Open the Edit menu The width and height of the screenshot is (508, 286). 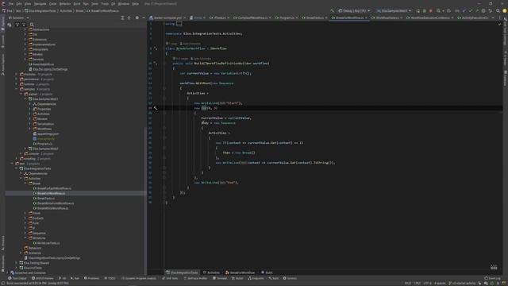pyautogui.click(x=19, y=4)
